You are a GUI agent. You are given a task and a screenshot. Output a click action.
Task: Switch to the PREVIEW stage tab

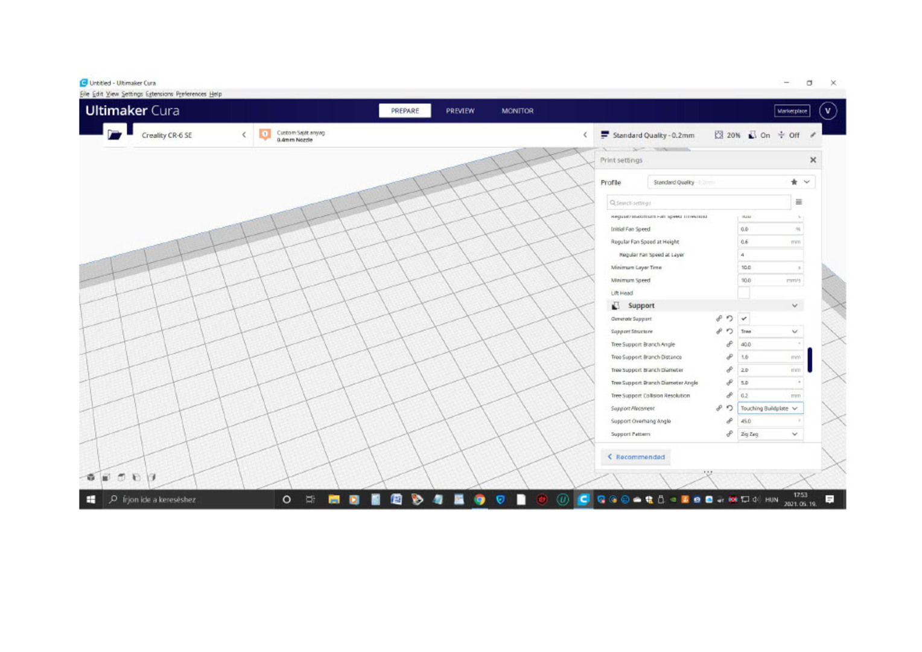coord(460,111)
